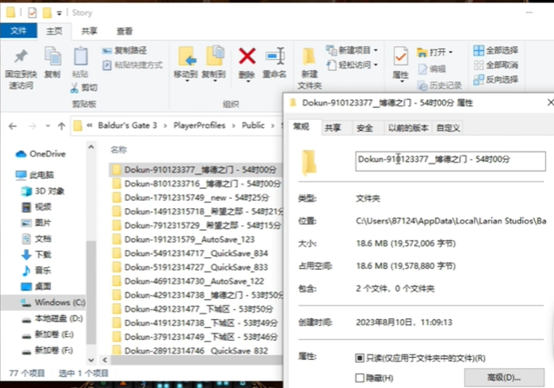554x388 pixels.
Task: Select Downloads (下载) in navigation pane
Action: click(x=36, y=254)
